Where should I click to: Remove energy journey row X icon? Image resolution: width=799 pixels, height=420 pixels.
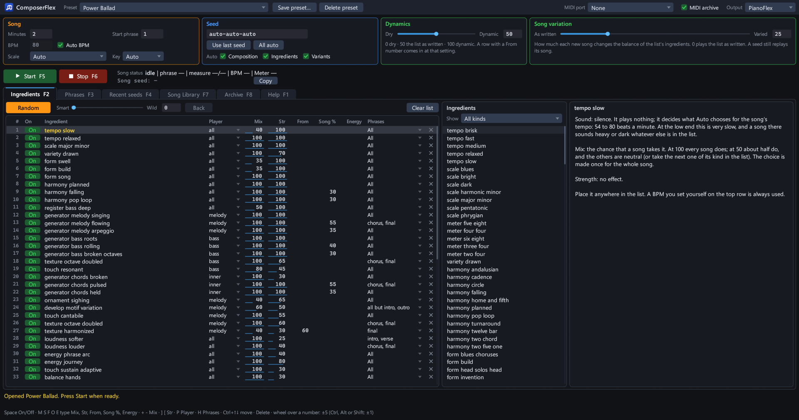431,362
